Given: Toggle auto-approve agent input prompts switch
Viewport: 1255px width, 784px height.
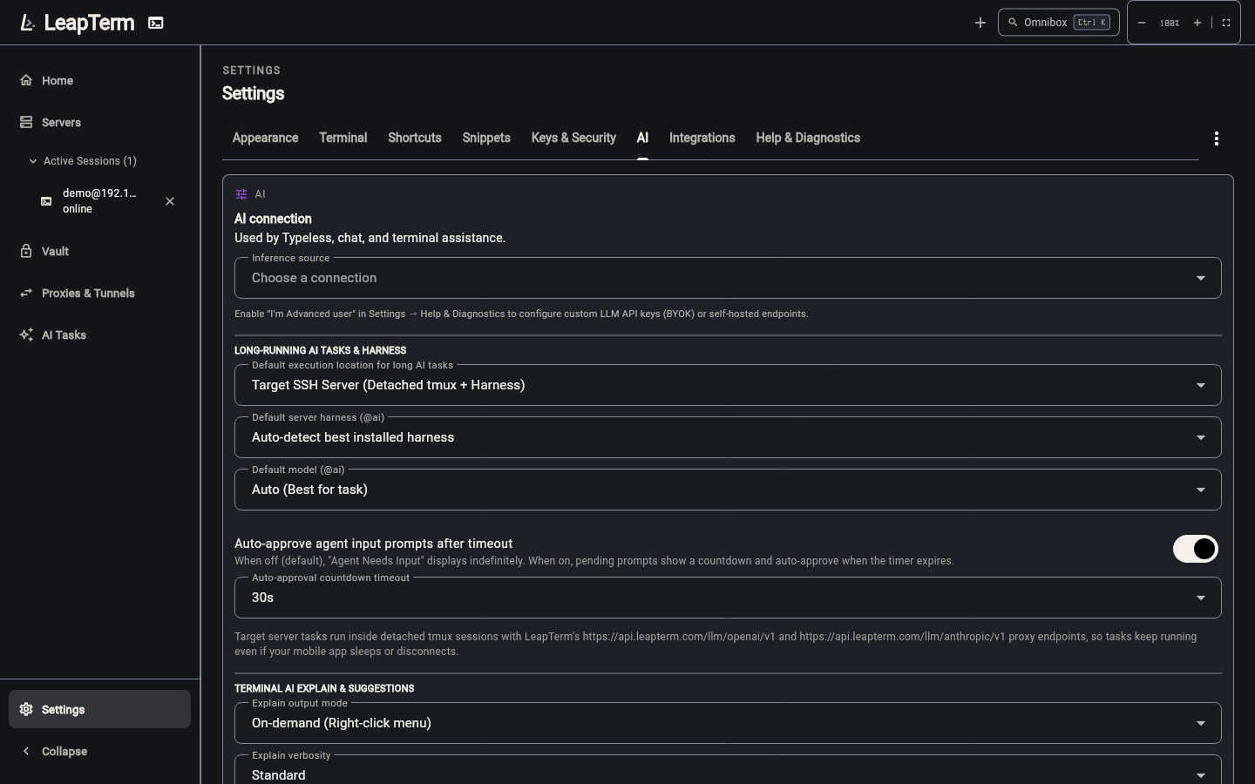Looking at the screenshot, I should [1195, 549].
